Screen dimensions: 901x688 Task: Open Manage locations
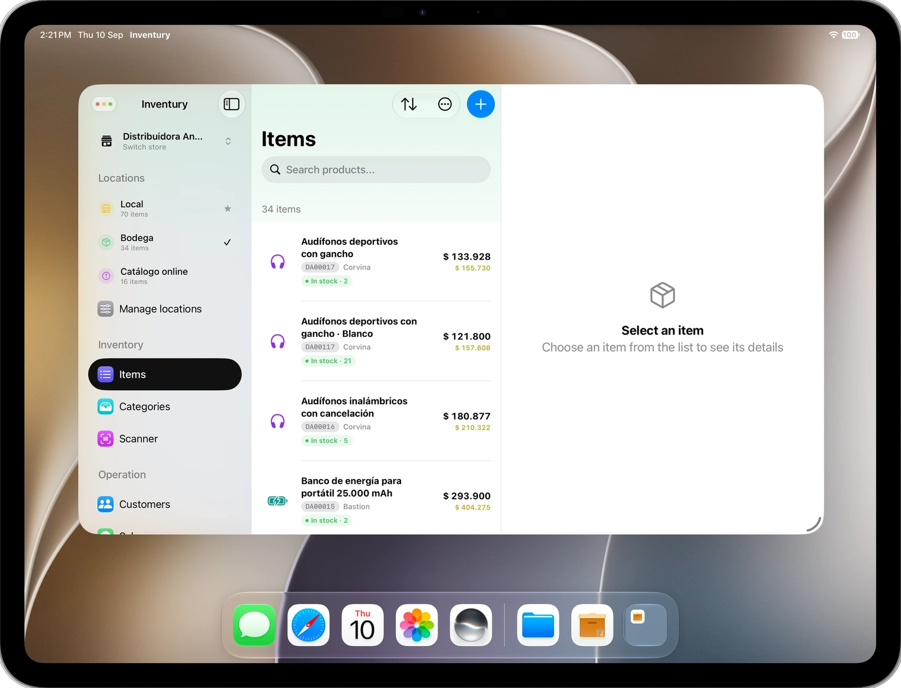pos(165,309)
